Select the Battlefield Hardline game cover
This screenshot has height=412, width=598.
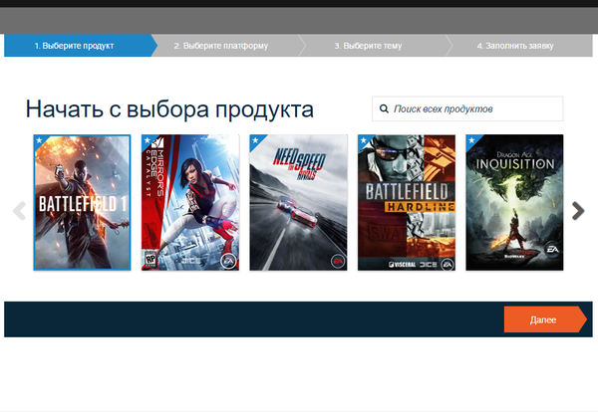(407, 205)
